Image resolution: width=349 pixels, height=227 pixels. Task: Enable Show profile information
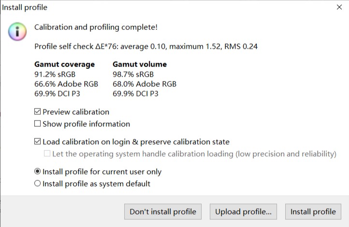click(38, 124)
